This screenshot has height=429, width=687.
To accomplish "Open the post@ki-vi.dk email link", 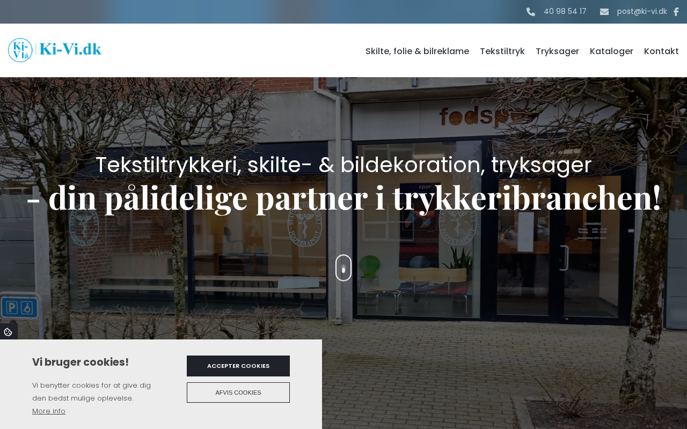I will pos(642,11).
